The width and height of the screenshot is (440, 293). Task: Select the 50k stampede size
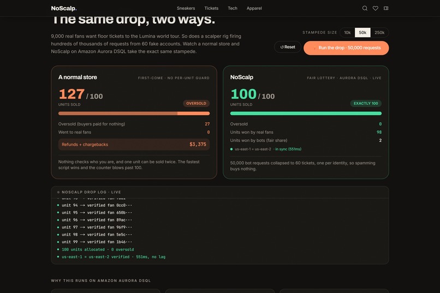(362, 33)
